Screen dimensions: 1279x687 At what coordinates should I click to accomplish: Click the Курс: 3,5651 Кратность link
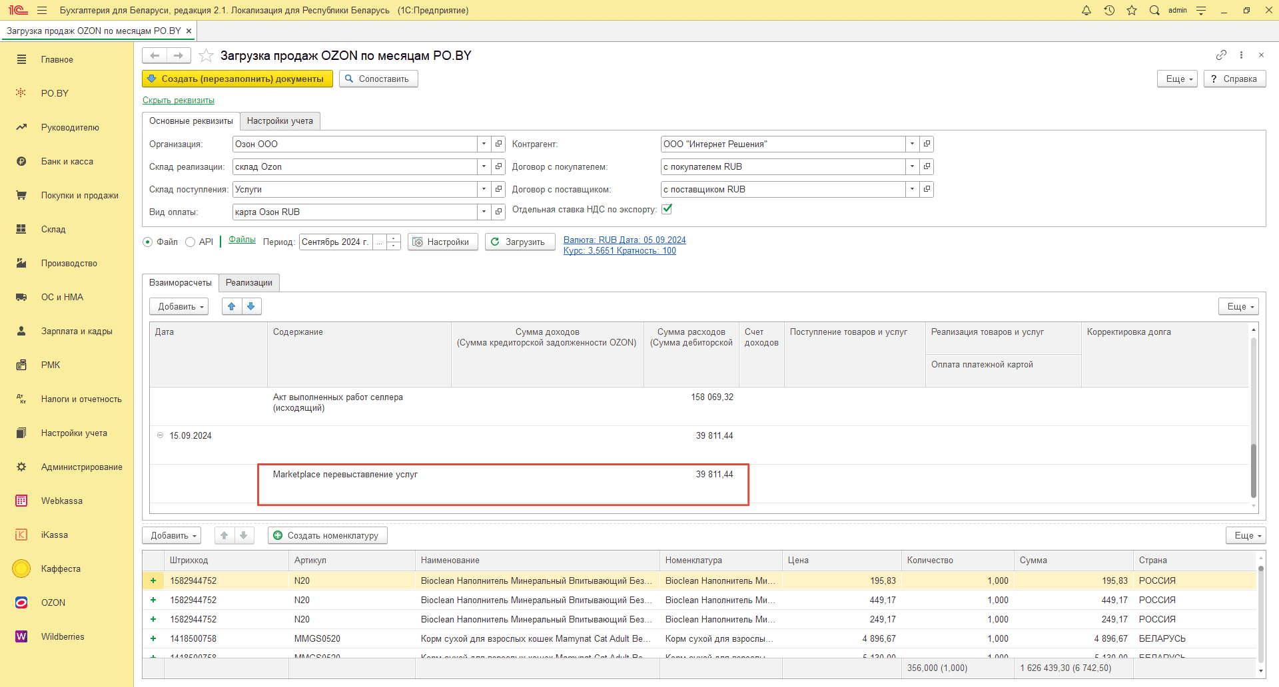(x=620, y=251)
